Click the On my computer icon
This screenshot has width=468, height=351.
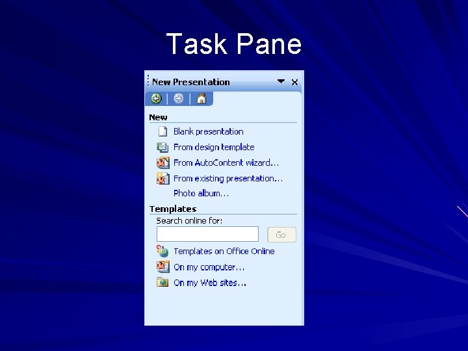[163, 267]
